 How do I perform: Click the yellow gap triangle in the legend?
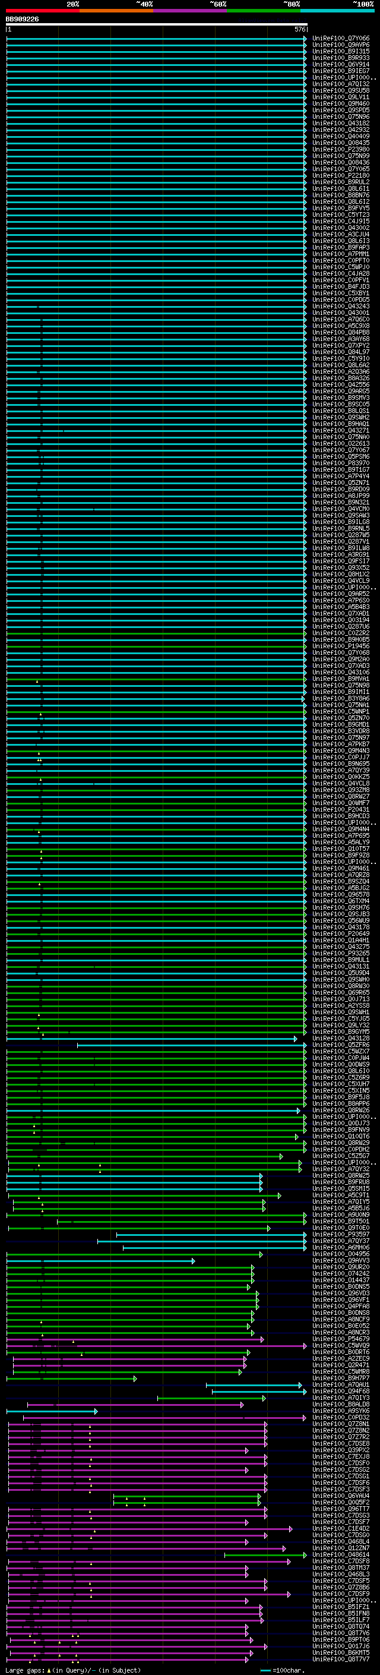click(x=49, y=1670)
